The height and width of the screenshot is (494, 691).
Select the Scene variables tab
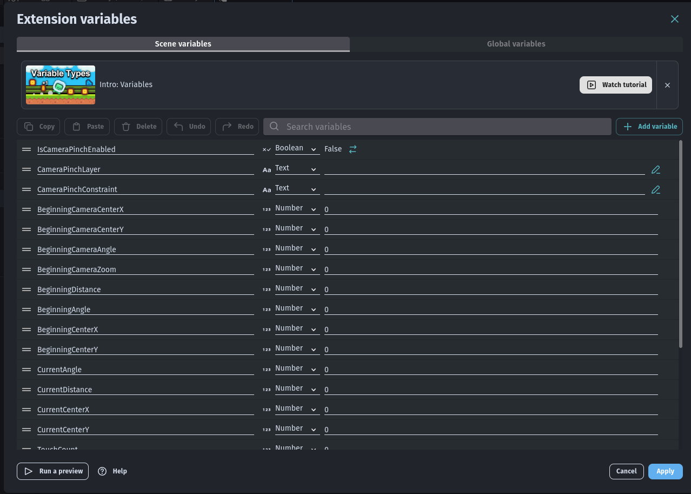click(x=183, y=44)
